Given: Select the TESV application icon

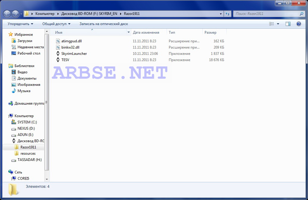Looking at the screenshot, I should (58, 60).
